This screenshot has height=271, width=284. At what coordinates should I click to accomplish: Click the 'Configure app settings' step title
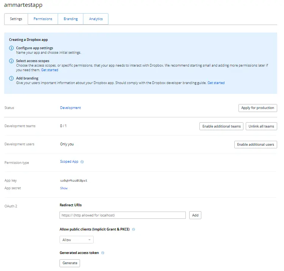(35, 48)
